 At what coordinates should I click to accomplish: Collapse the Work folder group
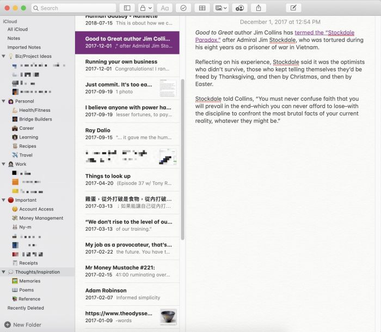tap(3, 164)
